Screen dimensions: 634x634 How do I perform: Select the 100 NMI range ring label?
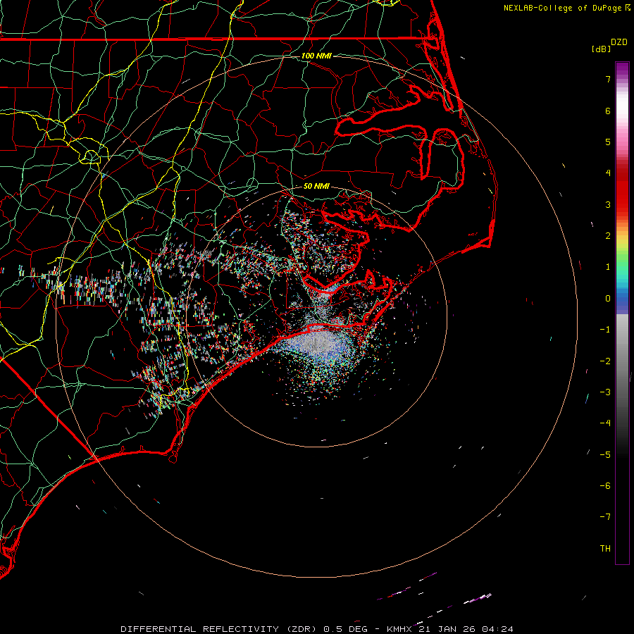click(316, 56)
